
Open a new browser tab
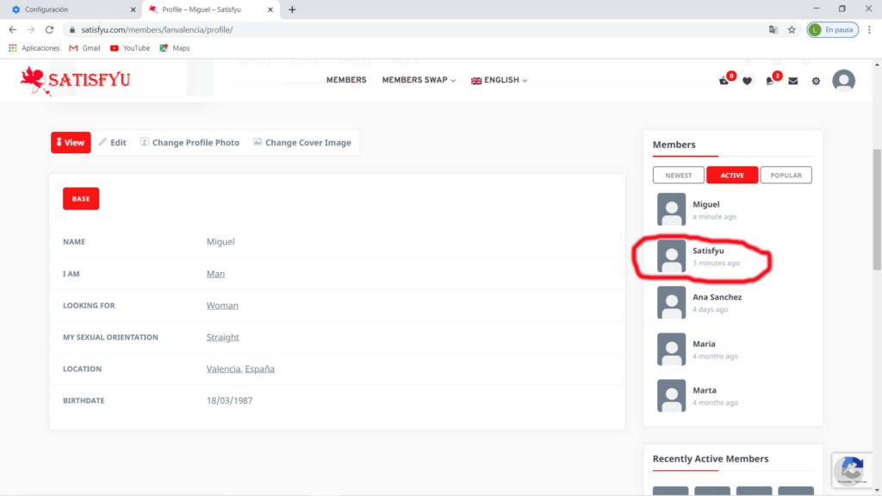point(292,9)
